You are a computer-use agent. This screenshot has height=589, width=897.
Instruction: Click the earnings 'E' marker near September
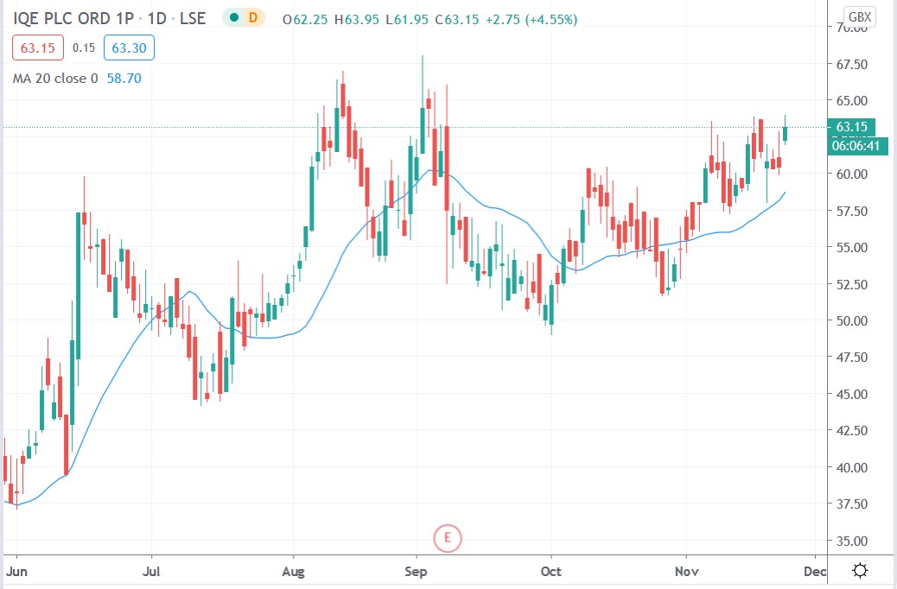448,538
